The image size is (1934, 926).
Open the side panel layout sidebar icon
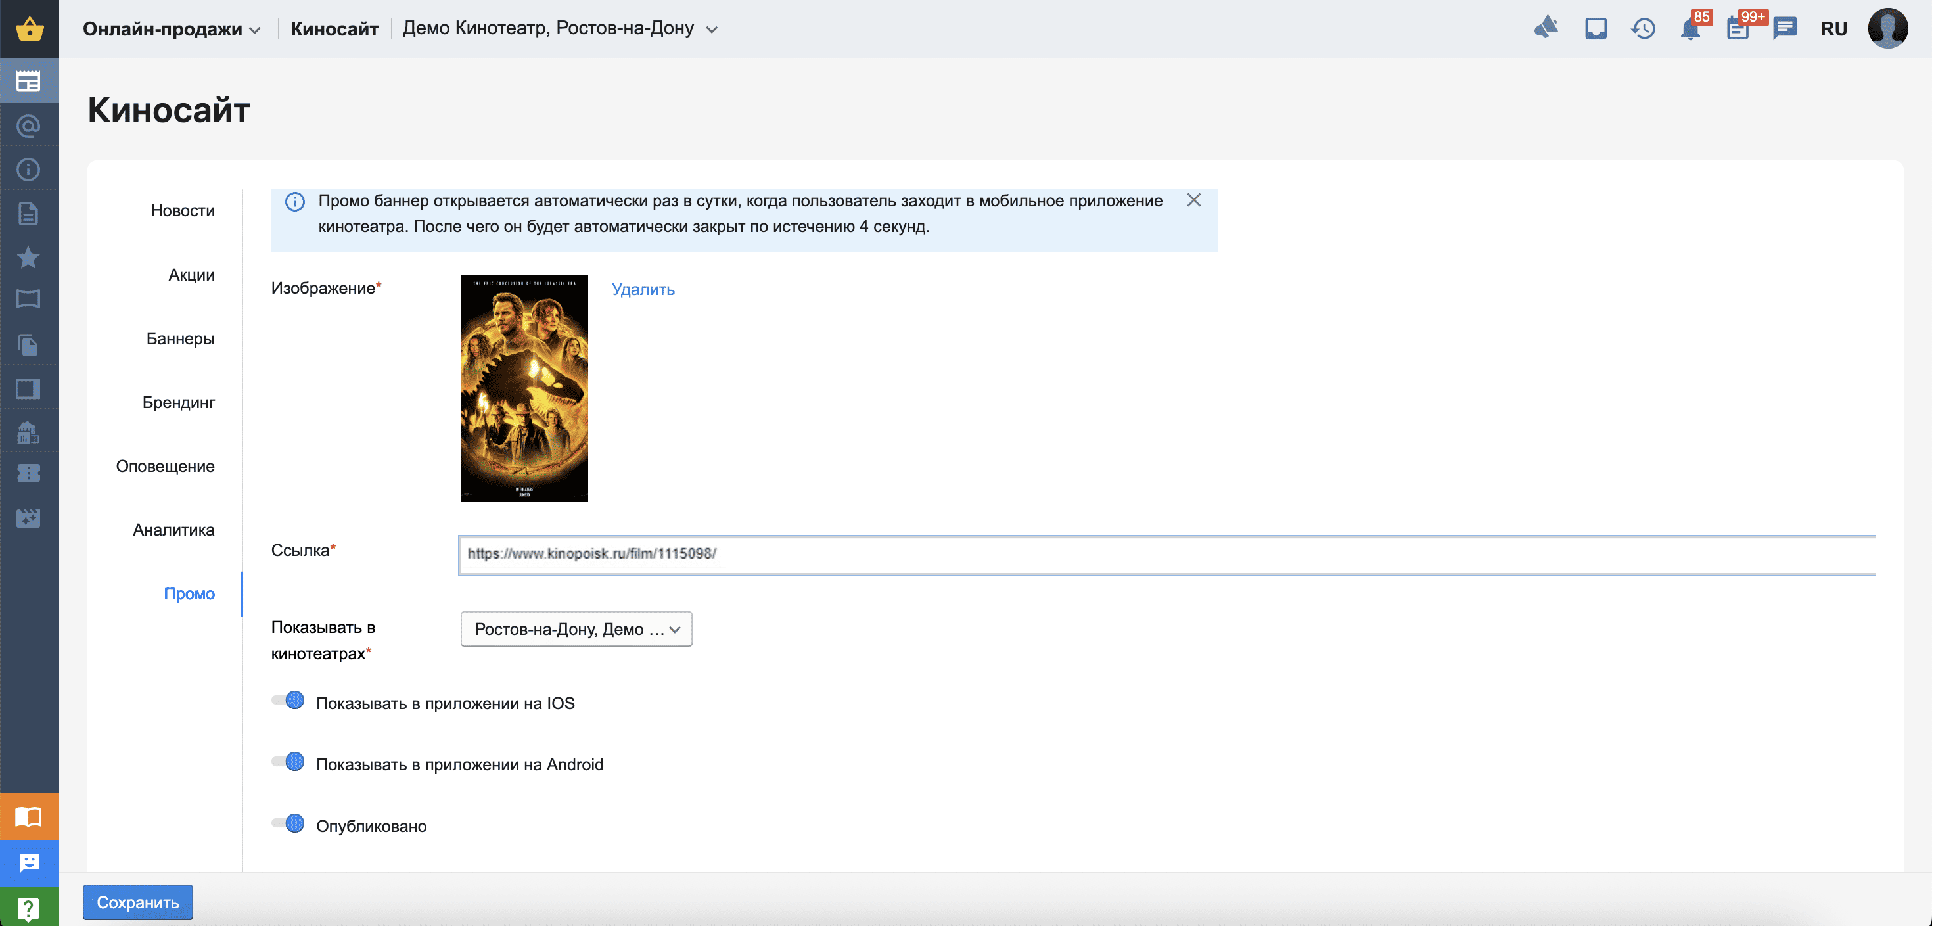tap(28, 388)
